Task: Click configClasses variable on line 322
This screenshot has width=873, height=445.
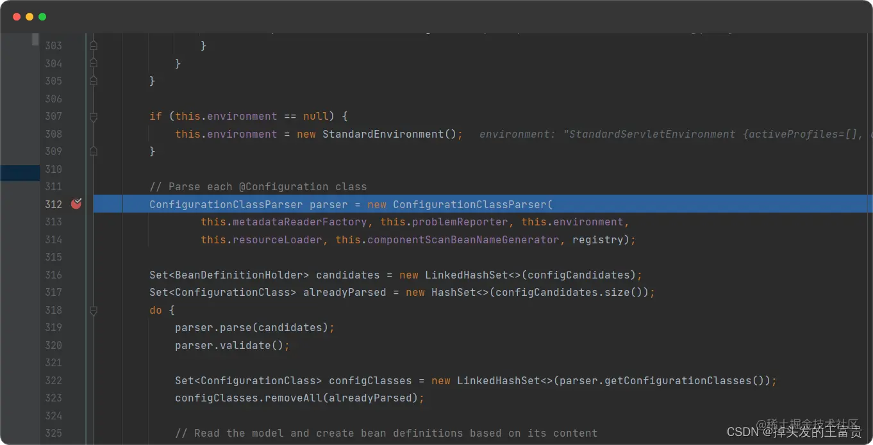Action: (x=370, y=380)
